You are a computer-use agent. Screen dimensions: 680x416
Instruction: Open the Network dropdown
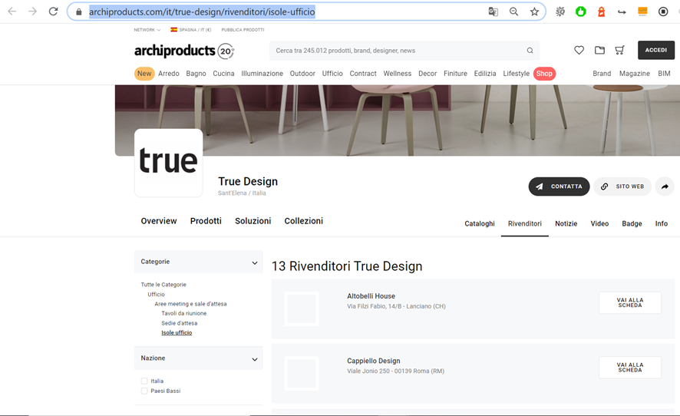point(147,30)
